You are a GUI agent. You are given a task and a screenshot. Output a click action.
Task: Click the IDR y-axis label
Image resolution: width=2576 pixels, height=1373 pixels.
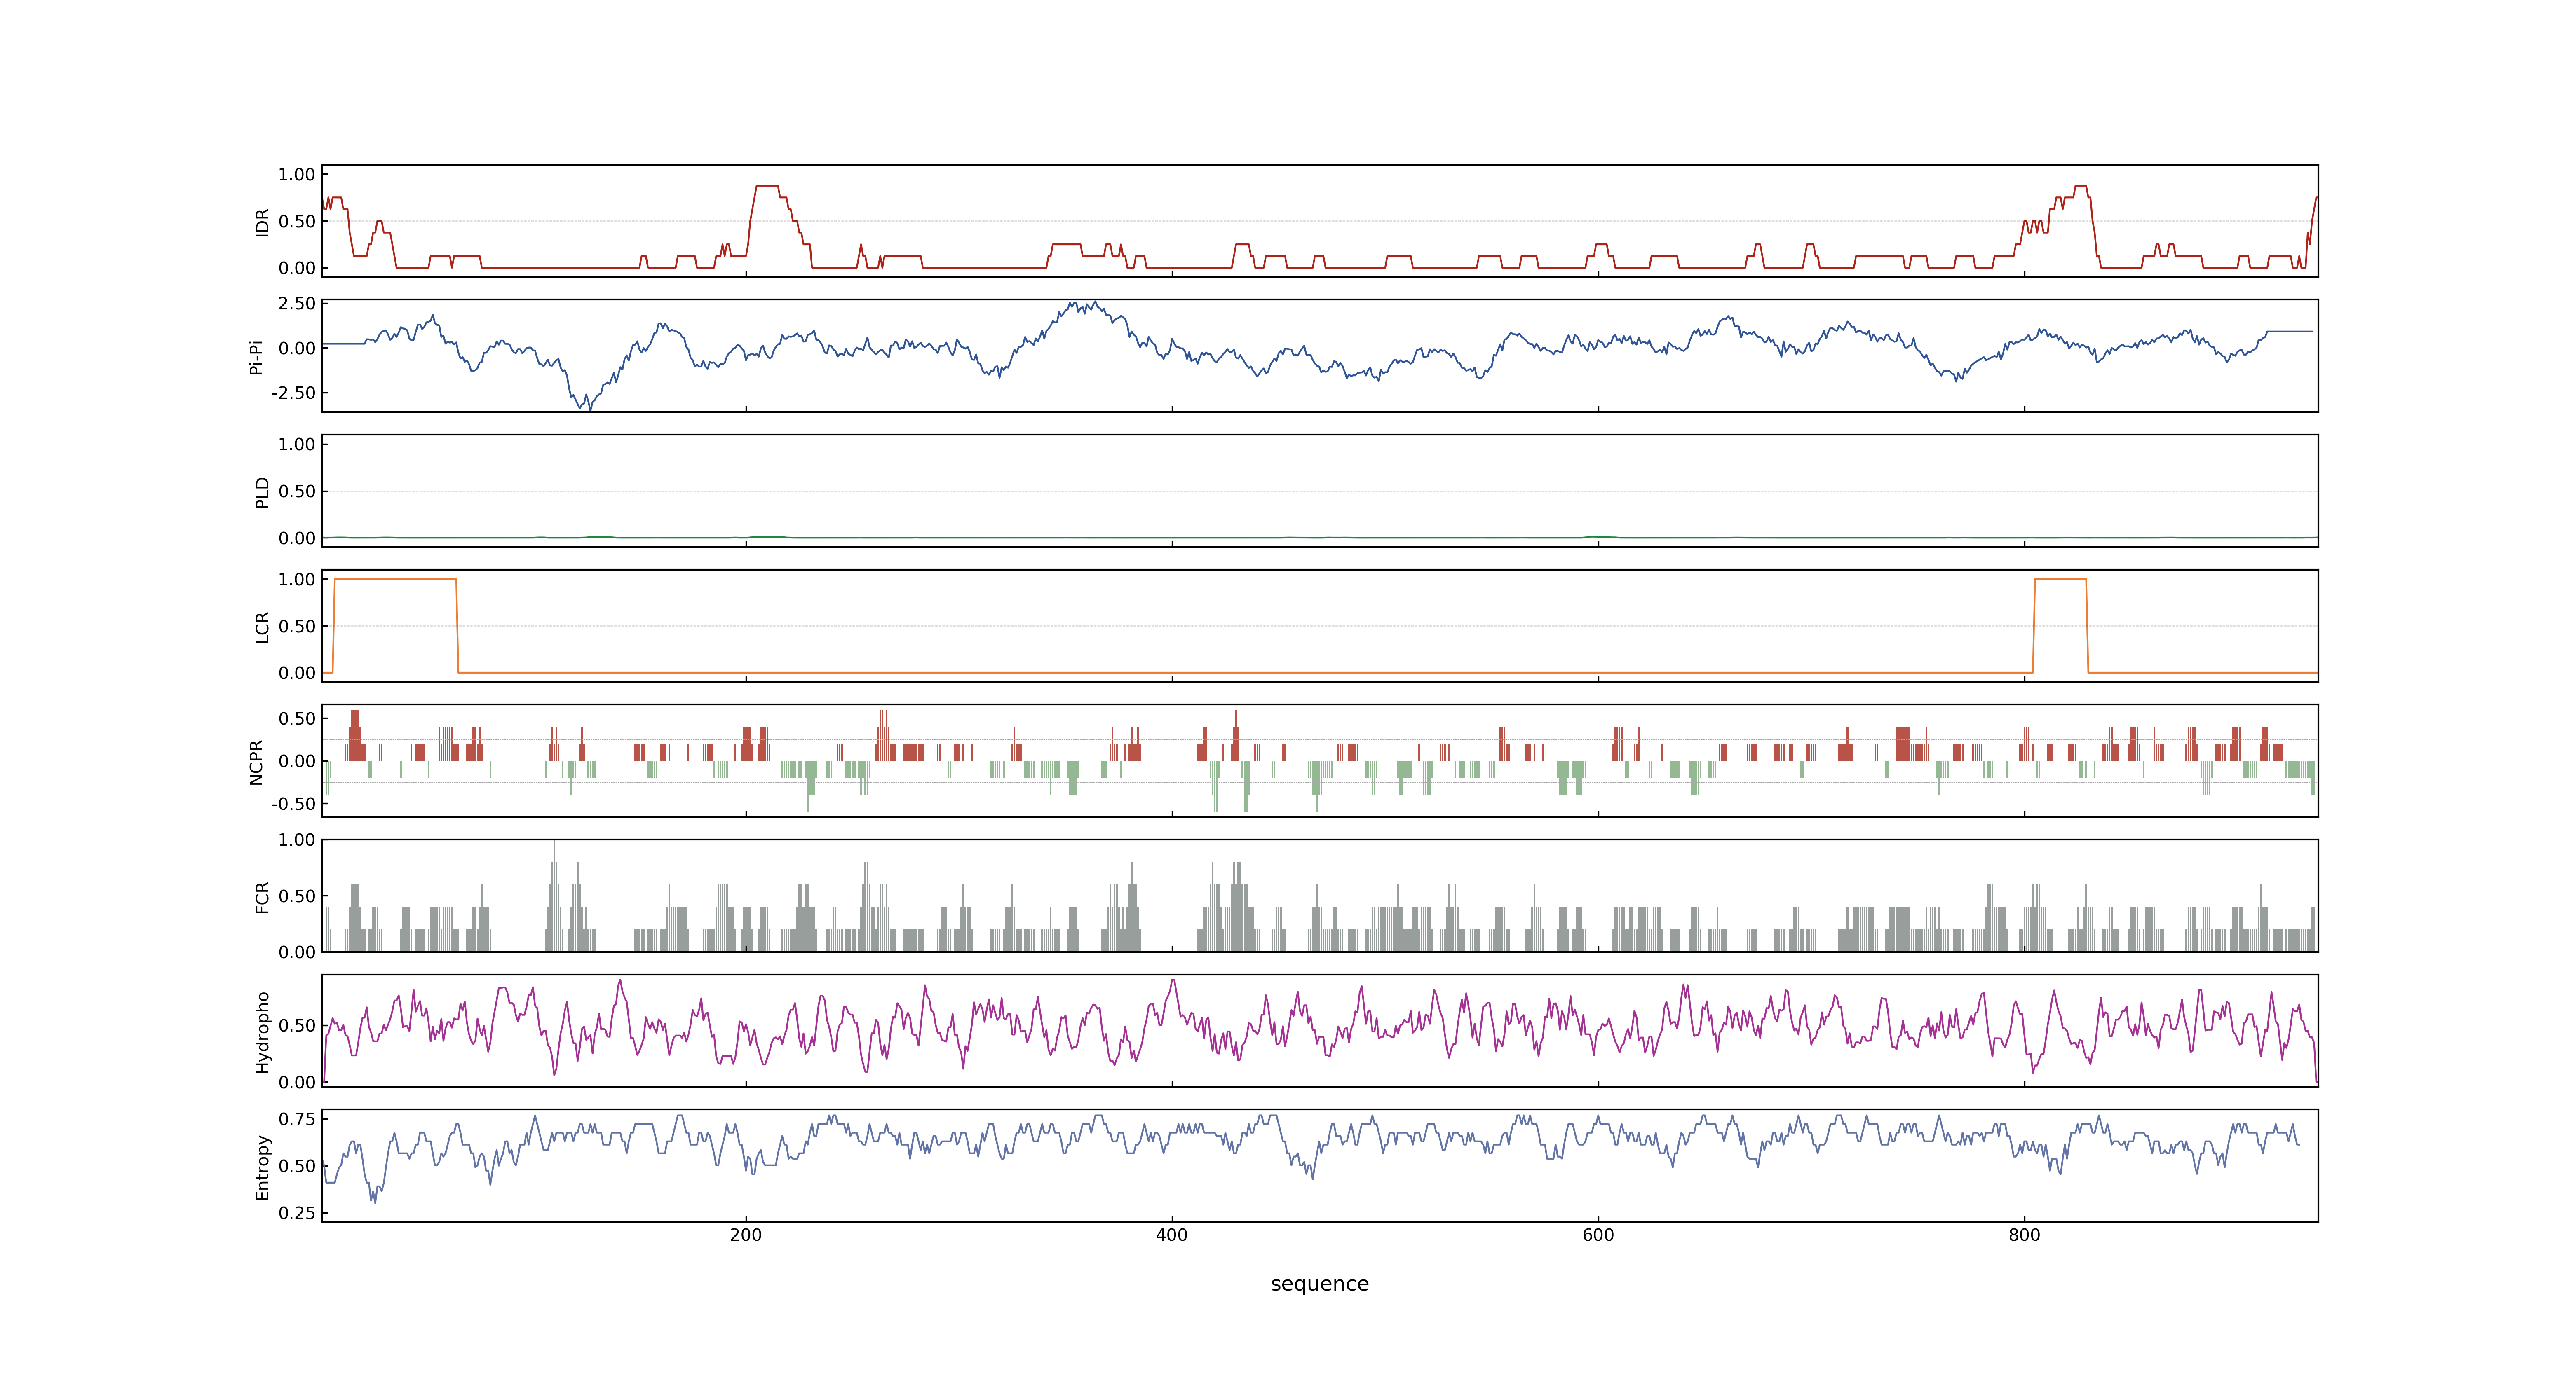262,222
